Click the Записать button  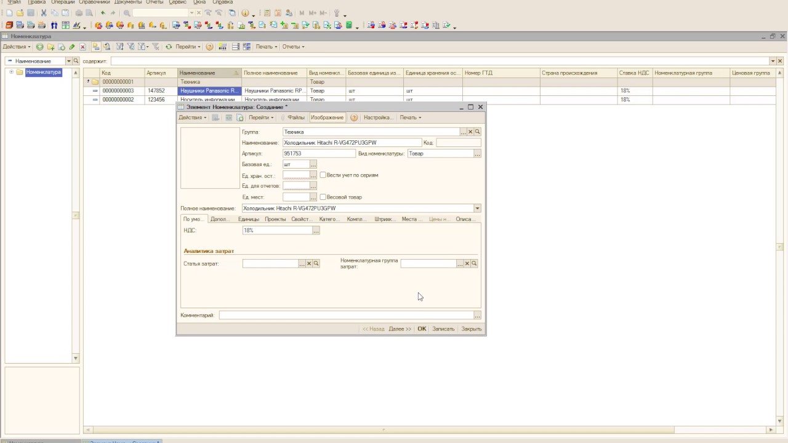click(443, 329)
